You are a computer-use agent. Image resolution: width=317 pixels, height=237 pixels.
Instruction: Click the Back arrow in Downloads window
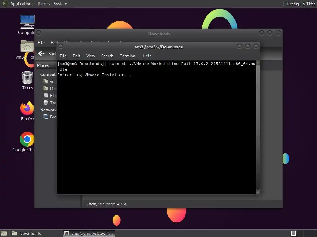[x=41, y=54]
